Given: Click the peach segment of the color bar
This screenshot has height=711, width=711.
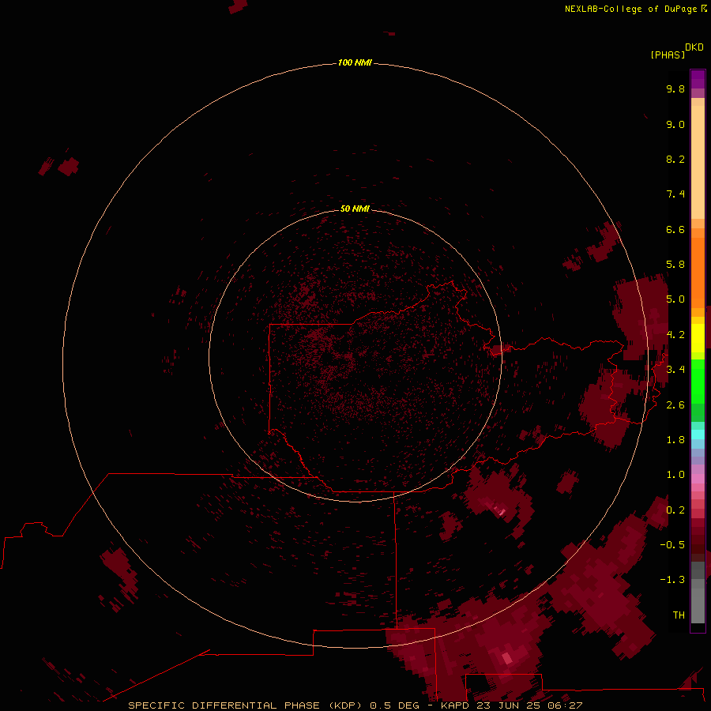Looking at the screenshot, I should pyautogui.click(x=698, y=162).
